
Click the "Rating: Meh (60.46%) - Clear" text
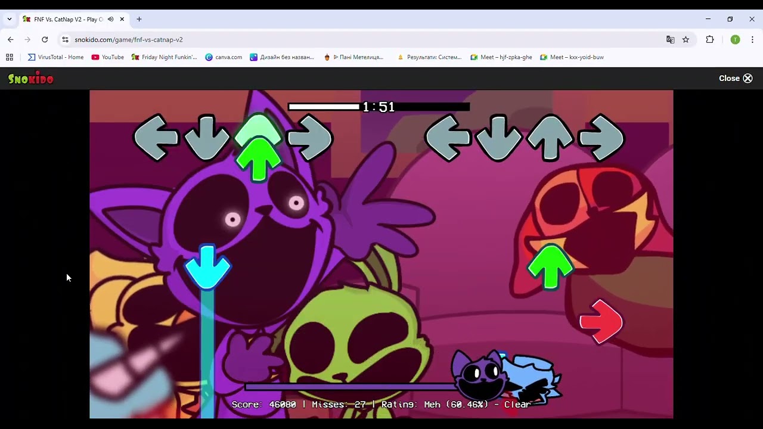(456, 404)
